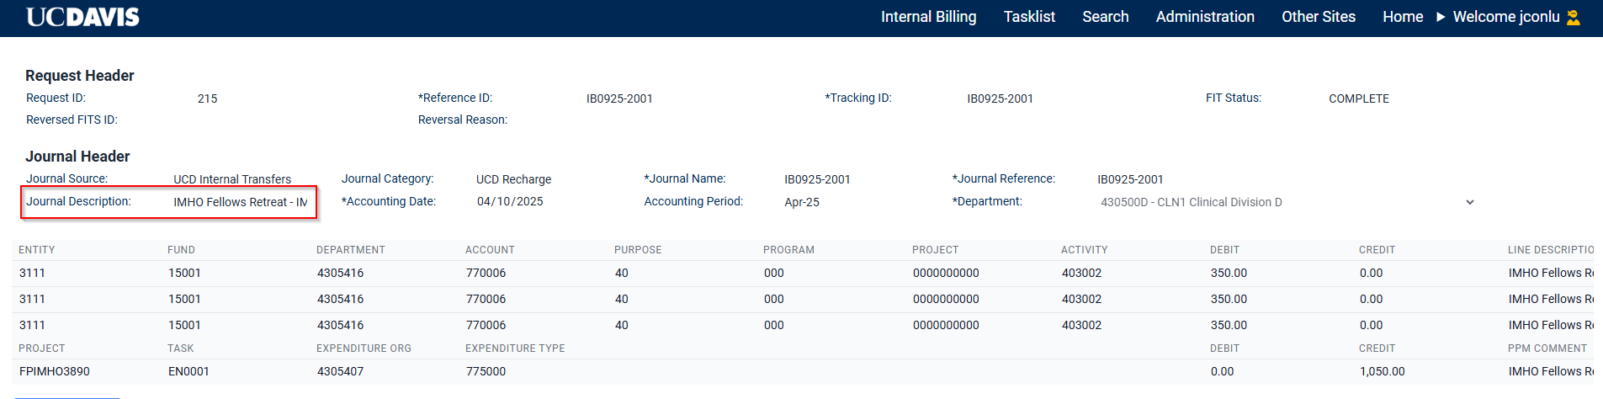Screen dimensions: 1603x399
Task: Click the user profile icon
Action: pyautogui.click(x=1573, y=17)
